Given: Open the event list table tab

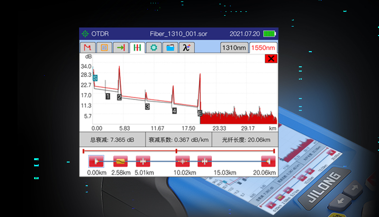Looking at the screenshot, I should tap(104, 47).
